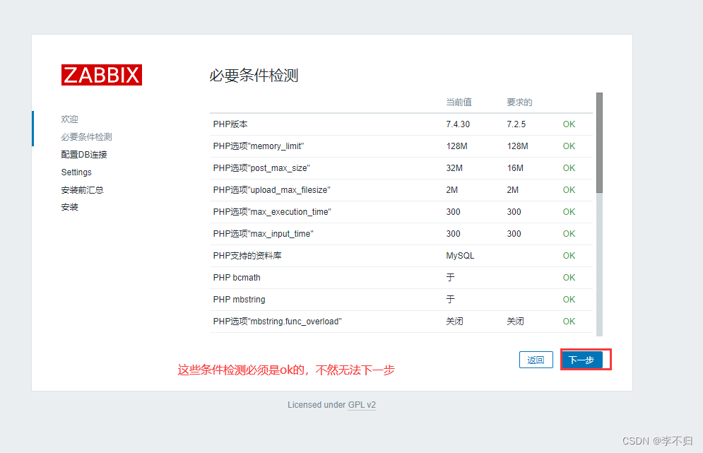Select the PHP支持的资料库 row label

coord(247,256)
